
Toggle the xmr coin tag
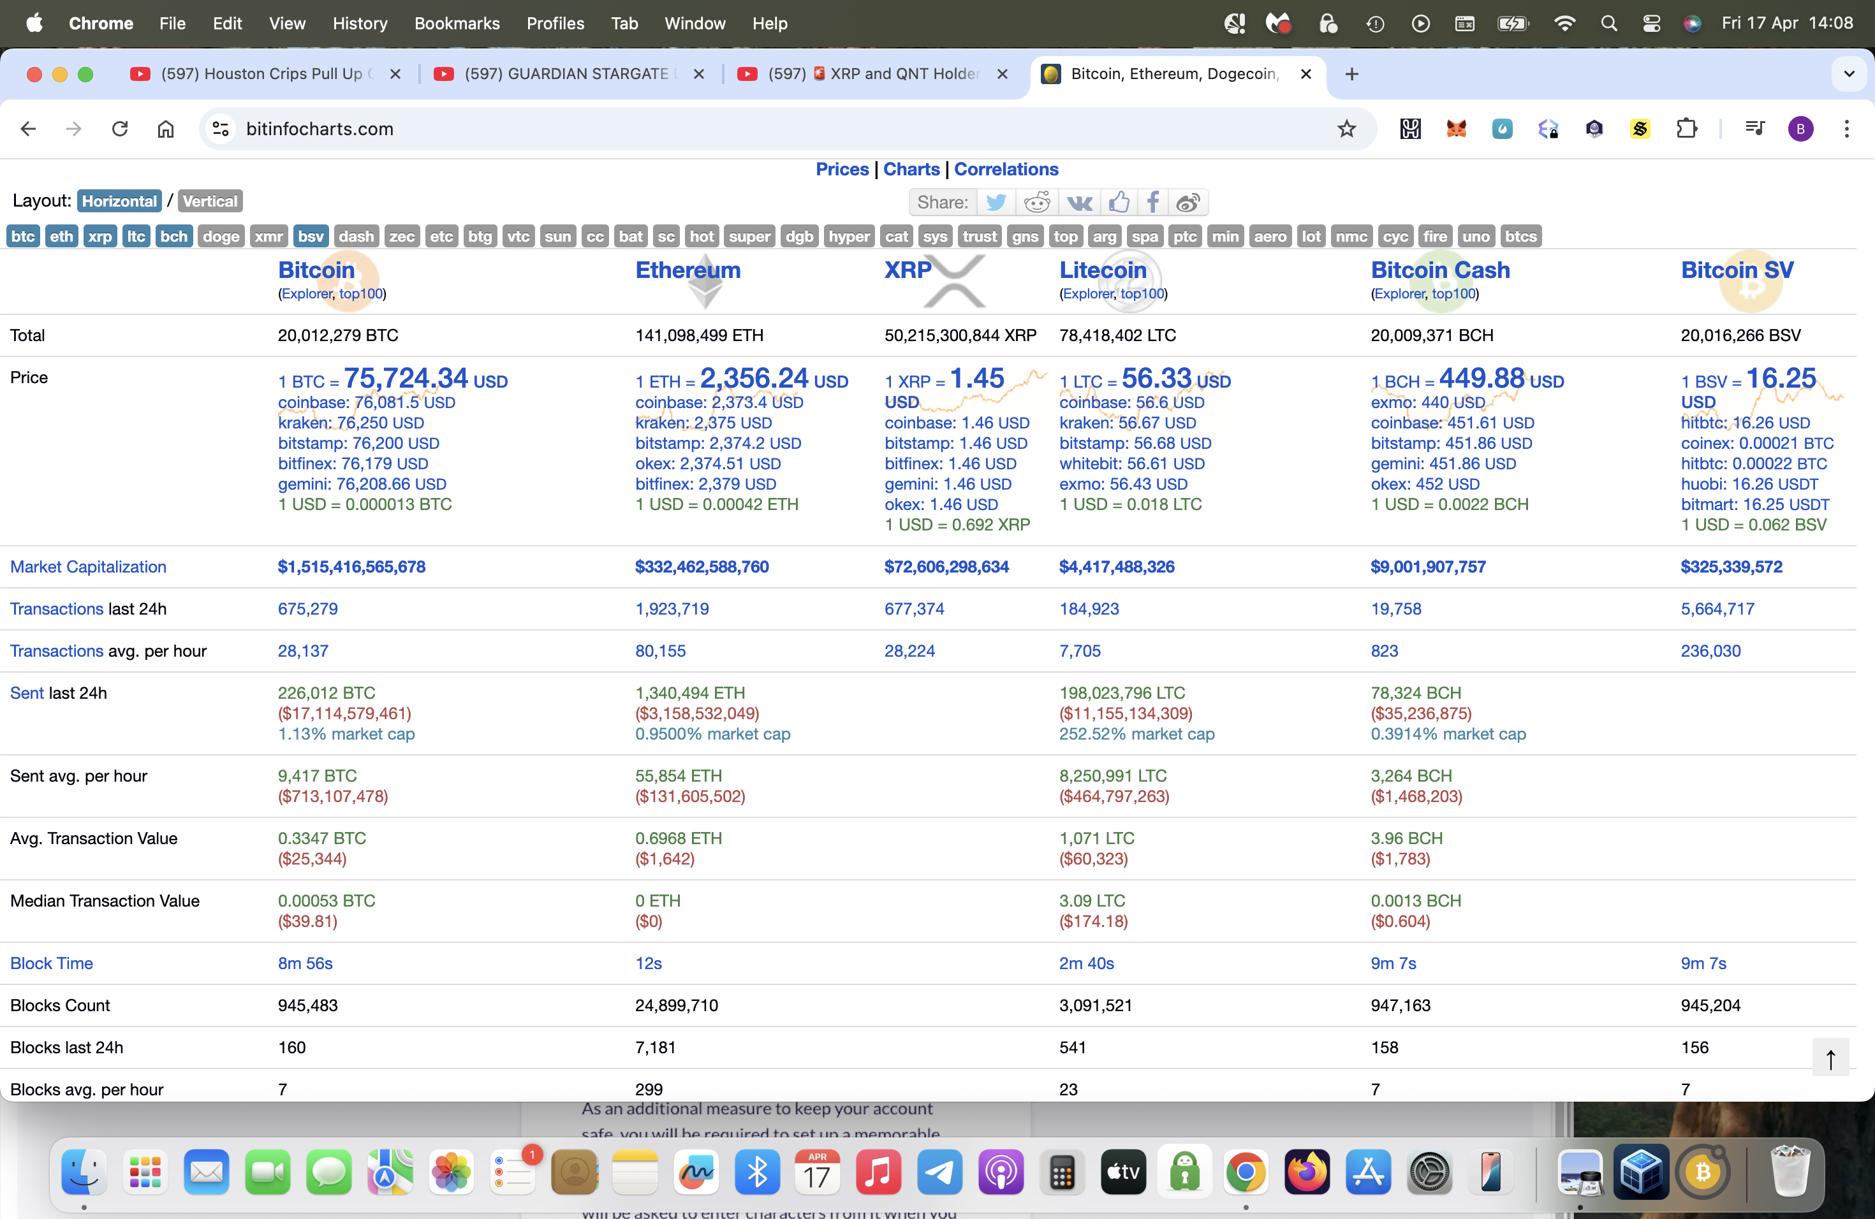tap(268, 237)
